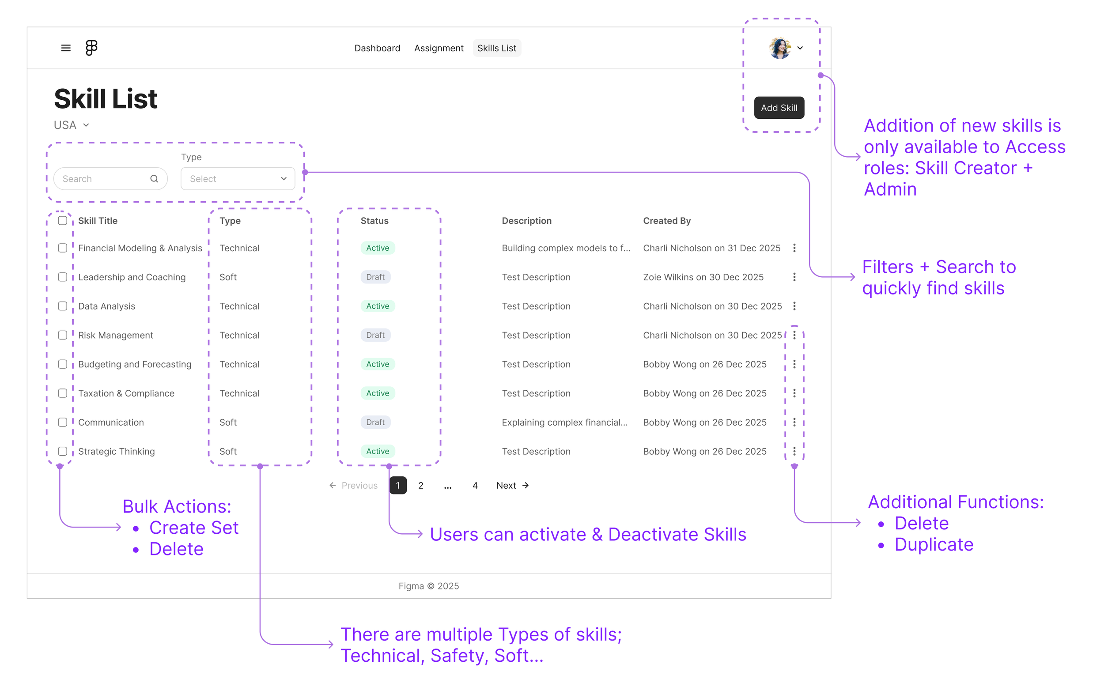Open the profile chevron beside the avatar
Screen dimensions: 1104x698
click(x=801, y=48)
